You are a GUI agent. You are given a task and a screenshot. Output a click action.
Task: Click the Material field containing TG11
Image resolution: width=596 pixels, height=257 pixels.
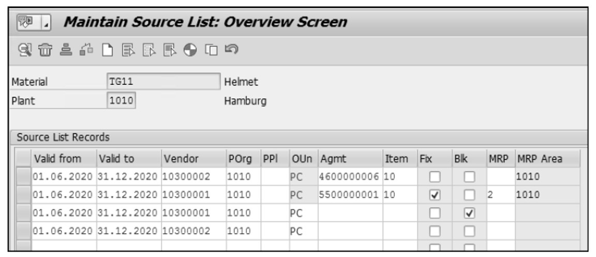(163, 81)
